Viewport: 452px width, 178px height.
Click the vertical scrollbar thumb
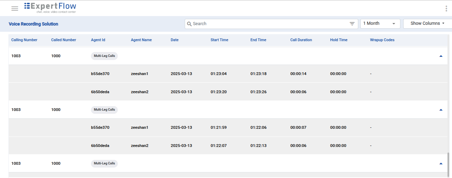[449, 164]
